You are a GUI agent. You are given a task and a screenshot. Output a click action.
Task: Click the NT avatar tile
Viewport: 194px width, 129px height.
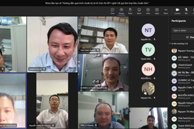coord(148,30)
